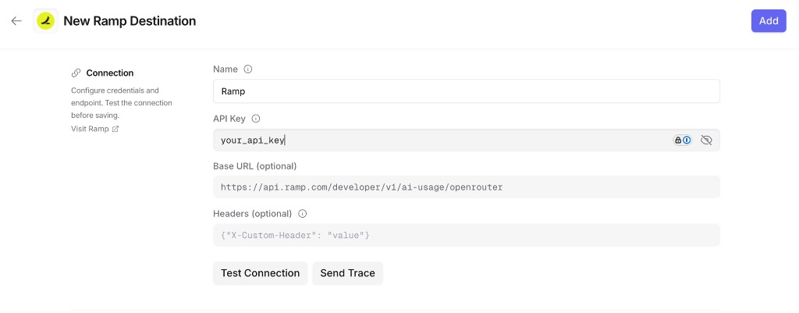Click the external link icon beside Visit Ramp
The width and height of the screenshot is (799, 313).
point(115,129)
